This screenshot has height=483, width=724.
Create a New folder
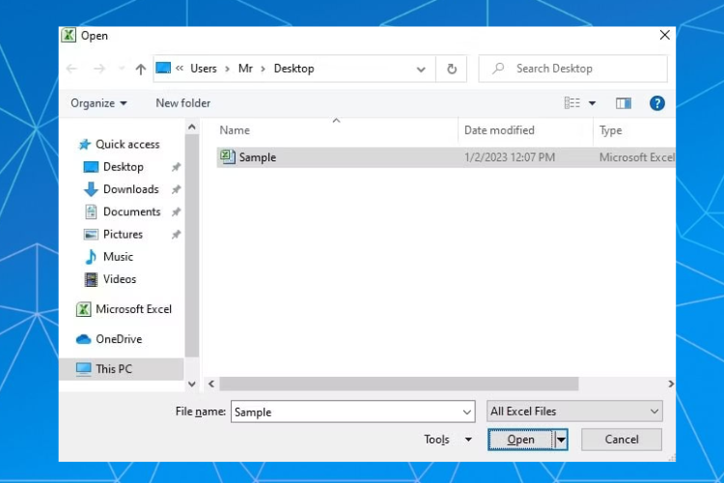[x=182, y=103]
